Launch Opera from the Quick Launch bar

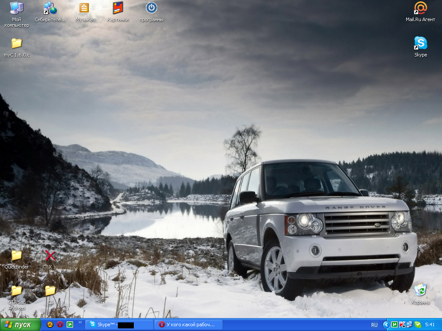click(60, 325)
